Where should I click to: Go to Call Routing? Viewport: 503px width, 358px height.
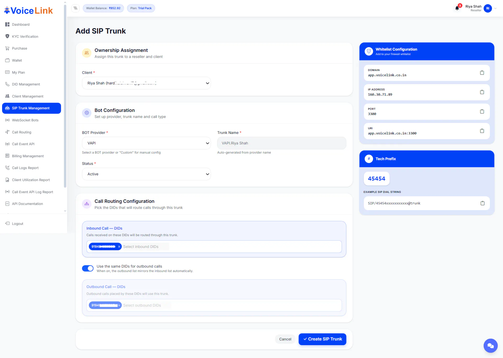31,132
